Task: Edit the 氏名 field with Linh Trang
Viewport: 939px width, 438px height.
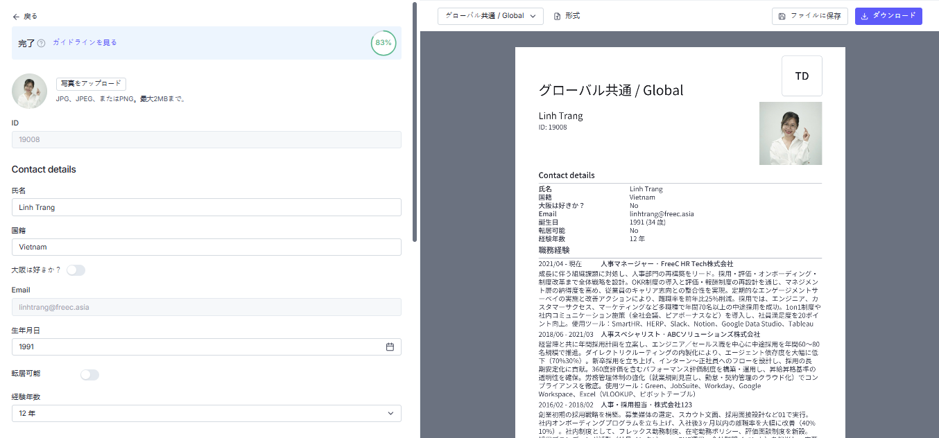Action: (207, 207)
